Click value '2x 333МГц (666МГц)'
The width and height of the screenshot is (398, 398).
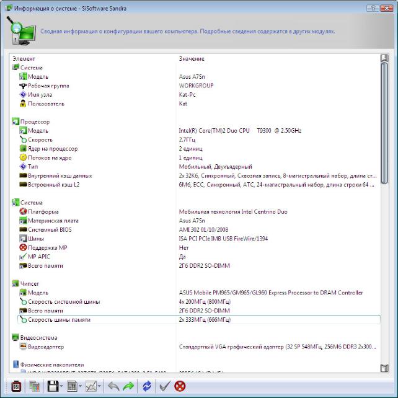click(x=205, y=320)
